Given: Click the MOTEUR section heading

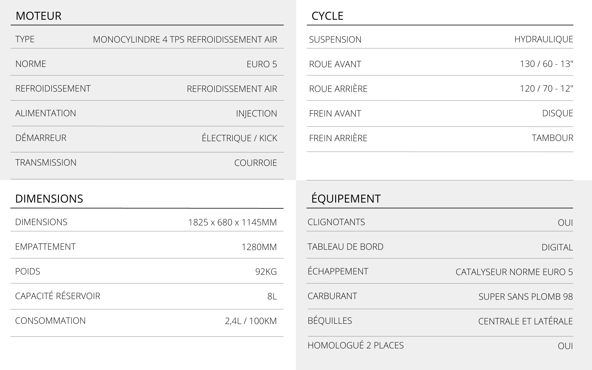Looking at the screenshot, I should [x=39, y=16].
